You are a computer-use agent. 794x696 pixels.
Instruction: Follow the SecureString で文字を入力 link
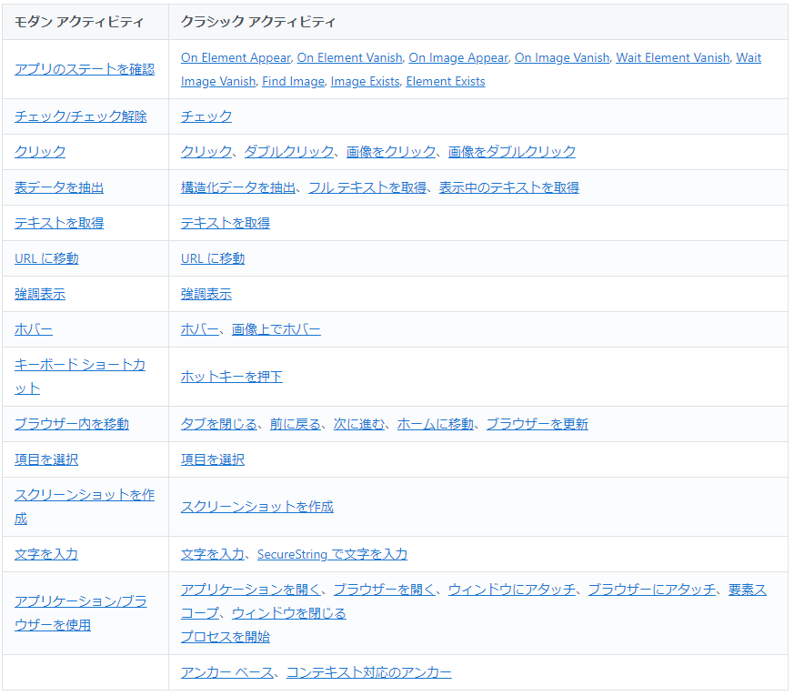(332, 554)
